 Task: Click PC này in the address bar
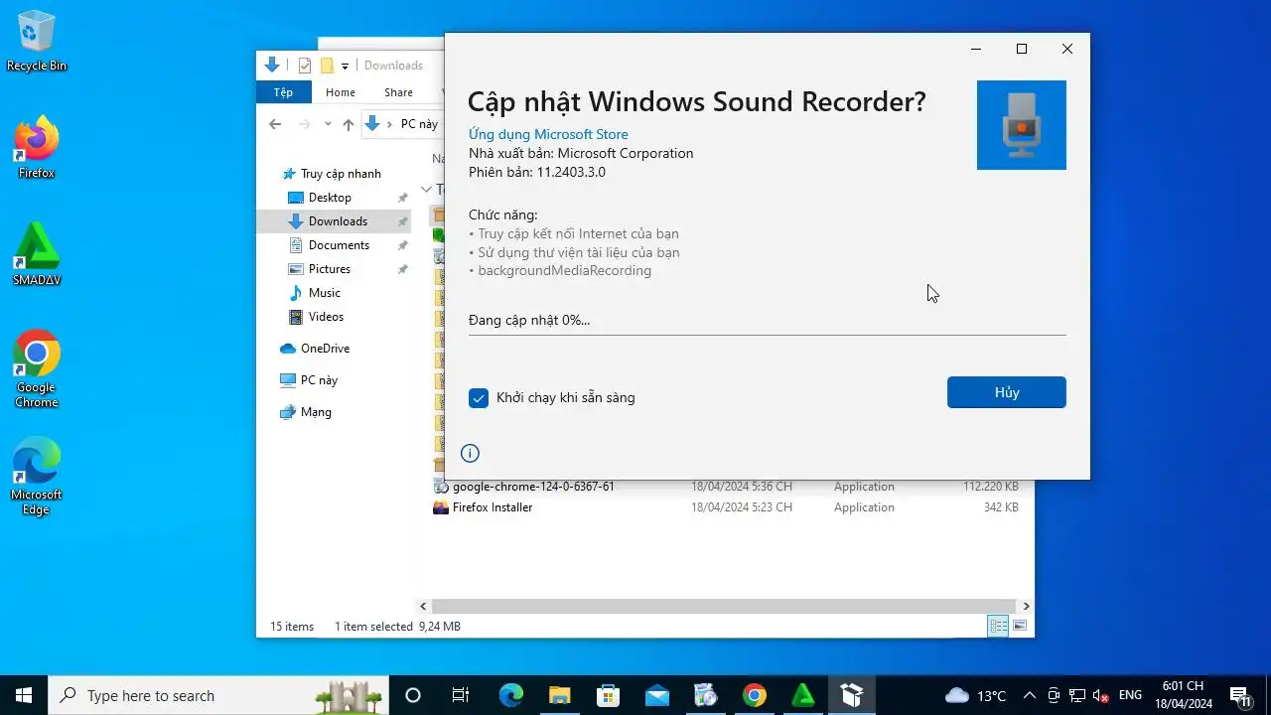pos(419,124)
